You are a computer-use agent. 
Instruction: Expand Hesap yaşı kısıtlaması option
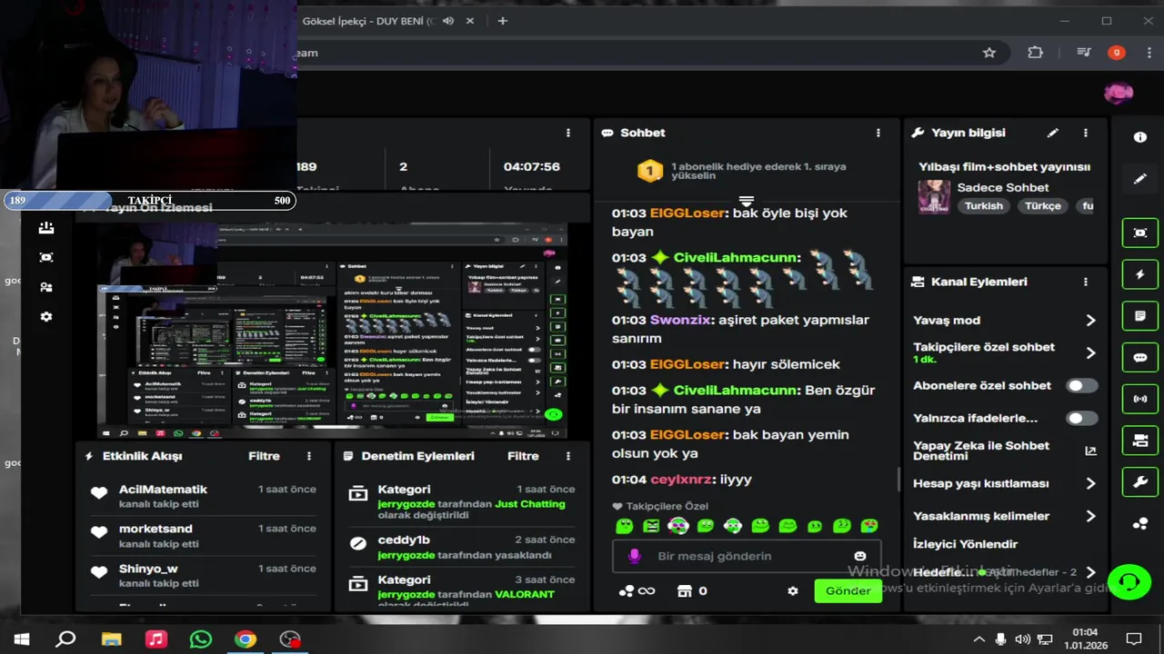click(1091, 484)
